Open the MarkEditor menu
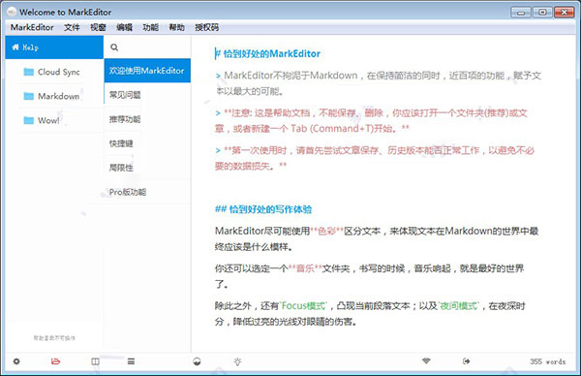581x376 pixels. tap(32, 27)
